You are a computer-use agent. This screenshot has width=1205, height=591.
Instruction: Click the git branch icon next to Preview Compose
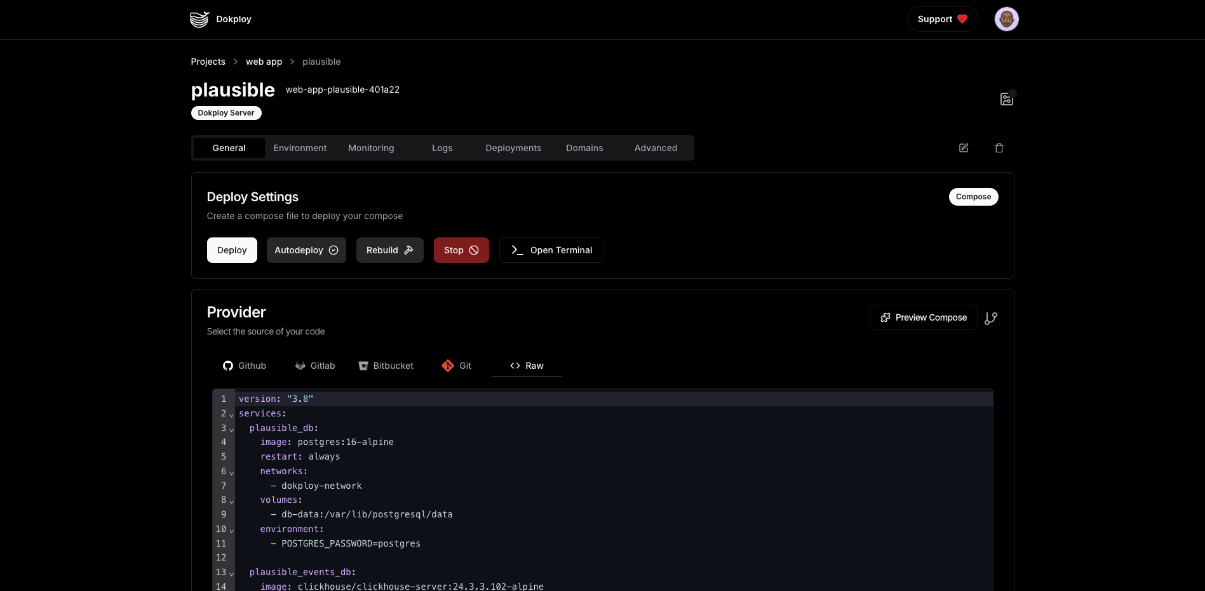click(x=991, y=318)
